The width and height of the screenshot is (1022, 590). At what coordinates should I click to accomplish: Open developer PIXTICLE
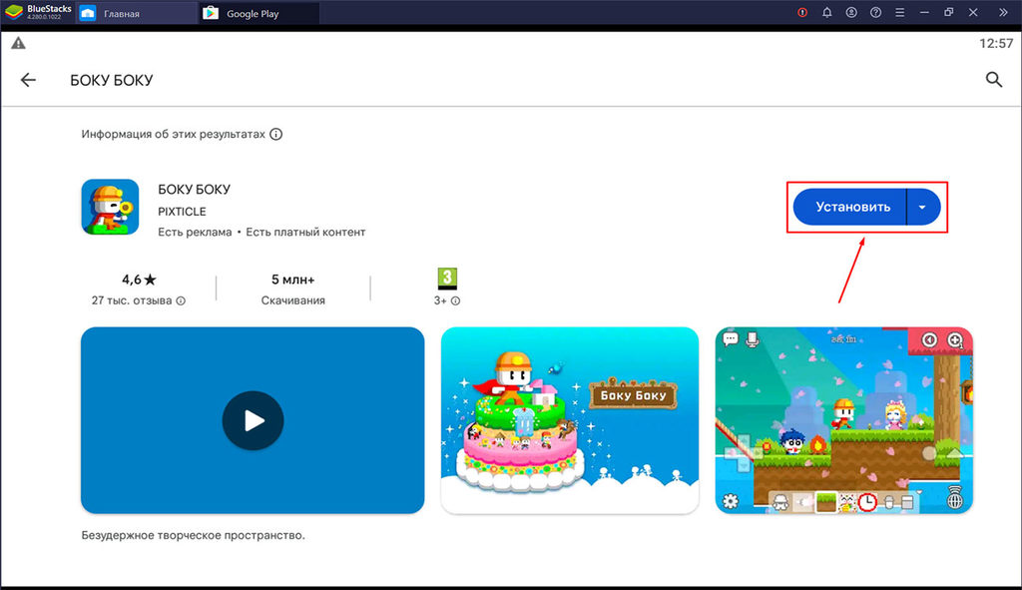(182, 212)
